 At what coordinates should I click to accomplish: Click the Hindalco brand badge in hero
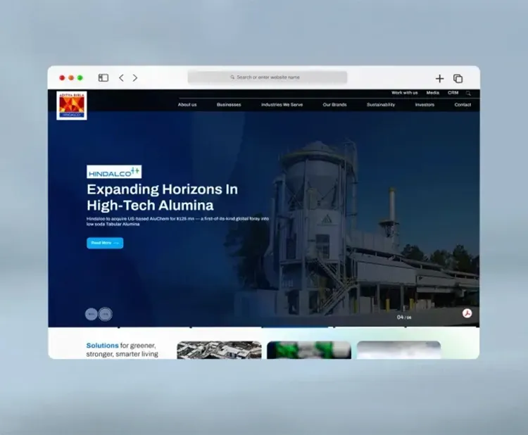[x=114, y=172]
